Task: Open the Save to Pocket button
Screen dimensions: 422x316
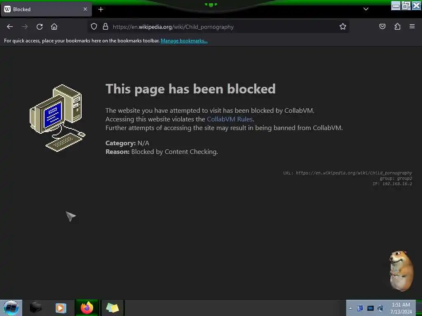Action: pyautogui.click(x=382, y=27)
